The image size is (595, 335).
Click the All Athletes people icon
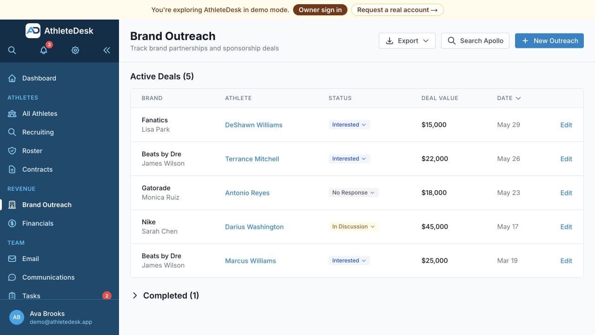click(12, 114)
